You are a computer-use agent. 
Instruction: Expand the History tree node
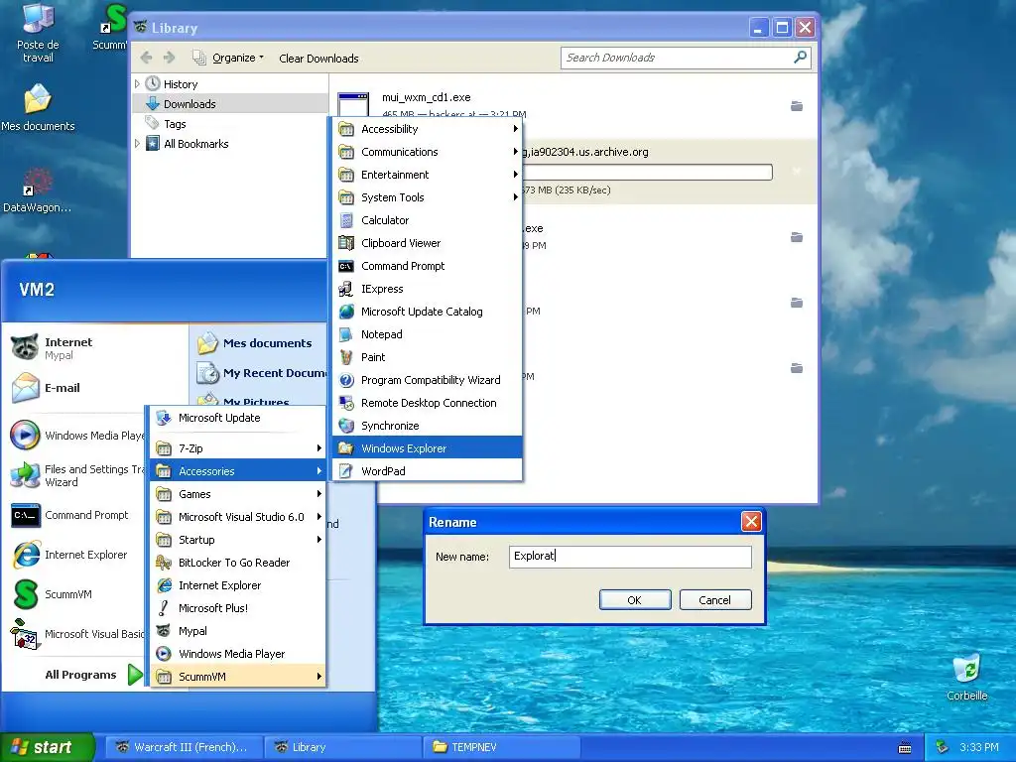tap(137, 84)
